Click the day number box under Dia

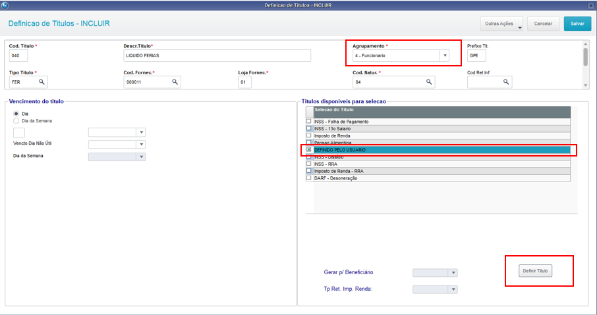(19, 133)
